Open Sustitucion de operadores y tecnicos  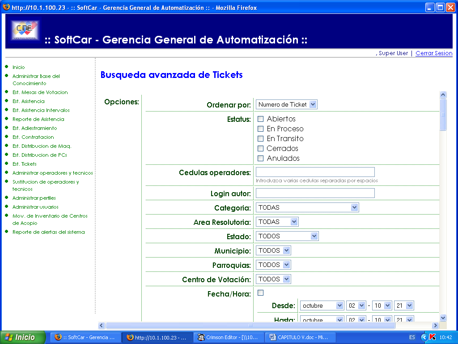coord(46,185)
